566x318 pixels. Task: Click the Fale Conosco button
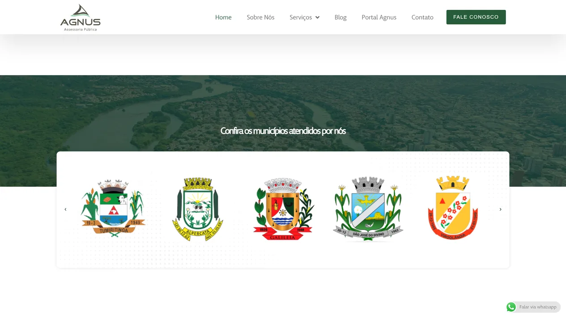click(476, 17)
